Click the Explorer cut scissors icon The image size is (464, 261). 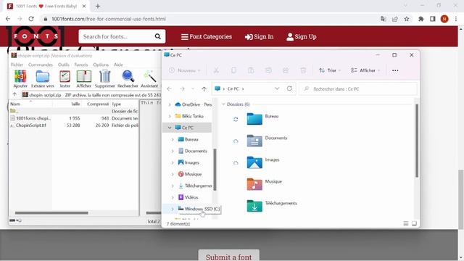[216, 70]
